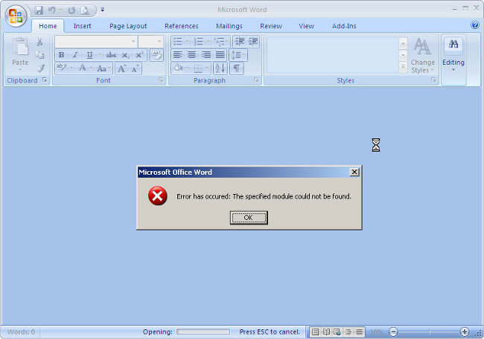Click the Shading paint bucket icon

coord(178,68)
